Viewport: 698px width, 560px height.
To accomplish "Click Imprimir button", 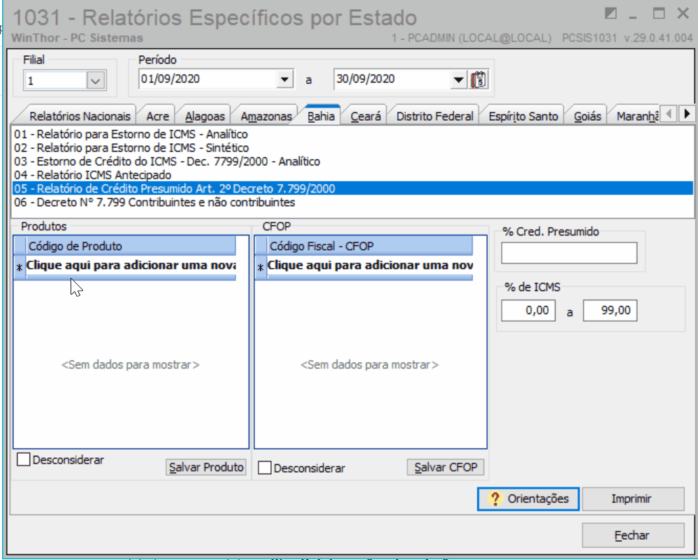I will pyautogui.click(x=633, y=499).
